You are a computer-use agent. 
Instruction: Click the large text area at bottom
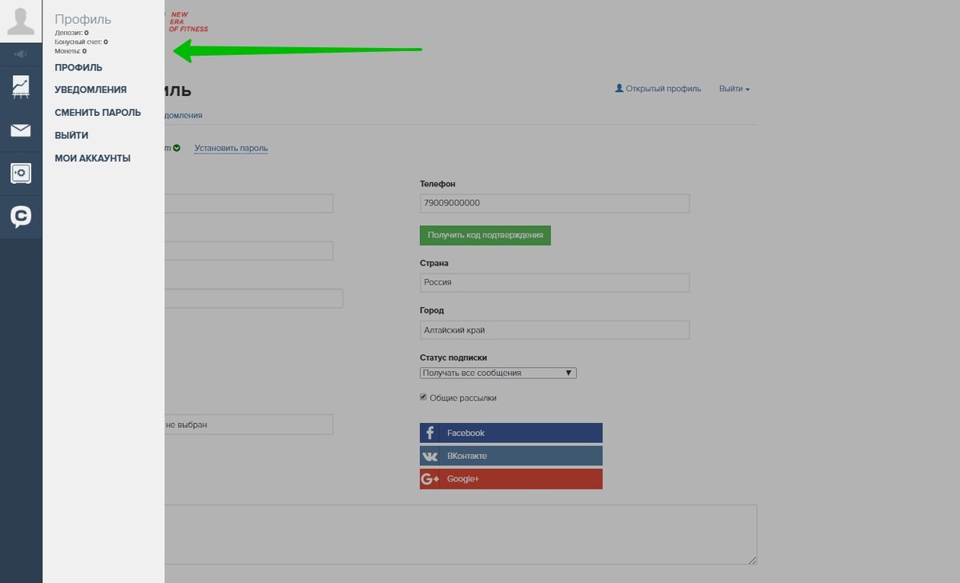[461, 534]
